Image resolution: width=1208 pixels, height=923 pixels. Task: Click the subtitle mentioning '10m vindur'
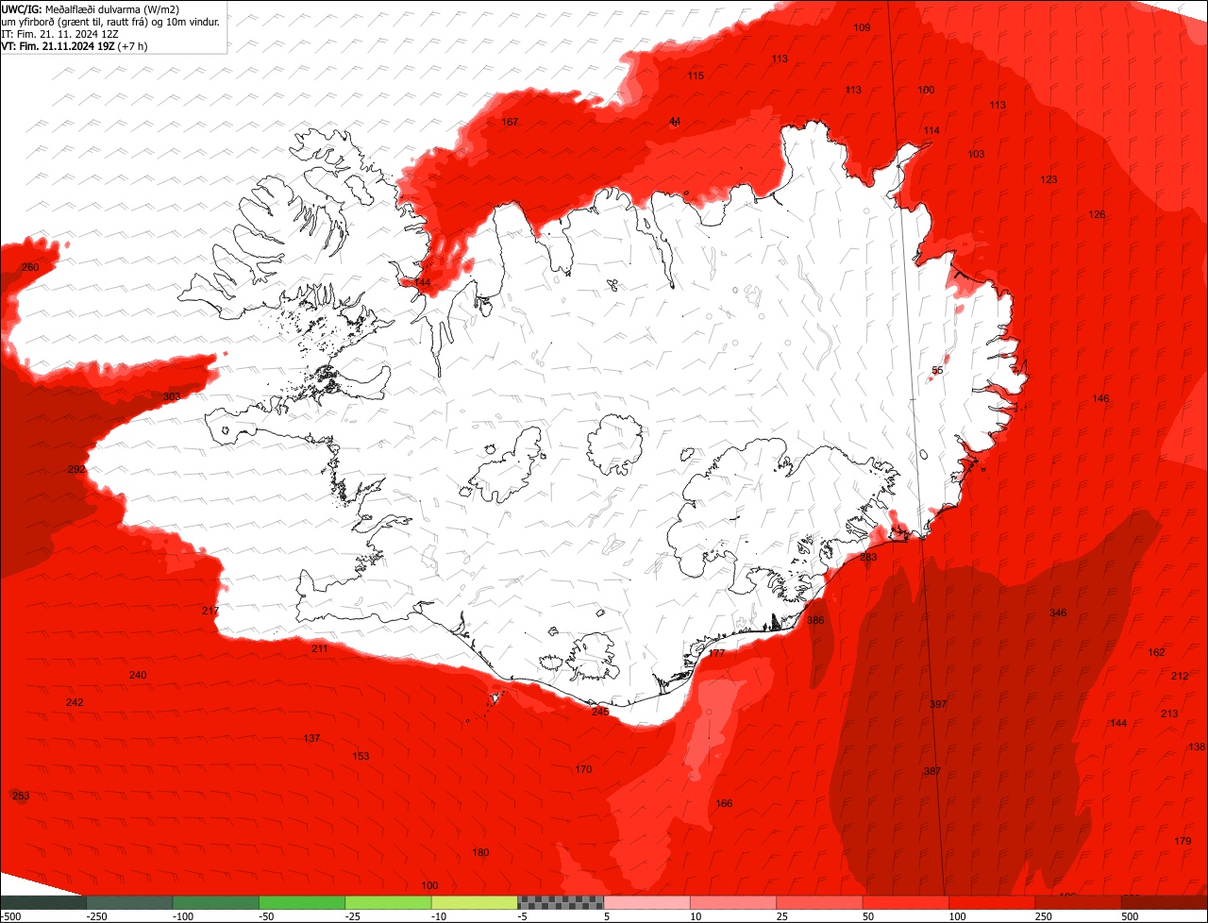[111, 21]
